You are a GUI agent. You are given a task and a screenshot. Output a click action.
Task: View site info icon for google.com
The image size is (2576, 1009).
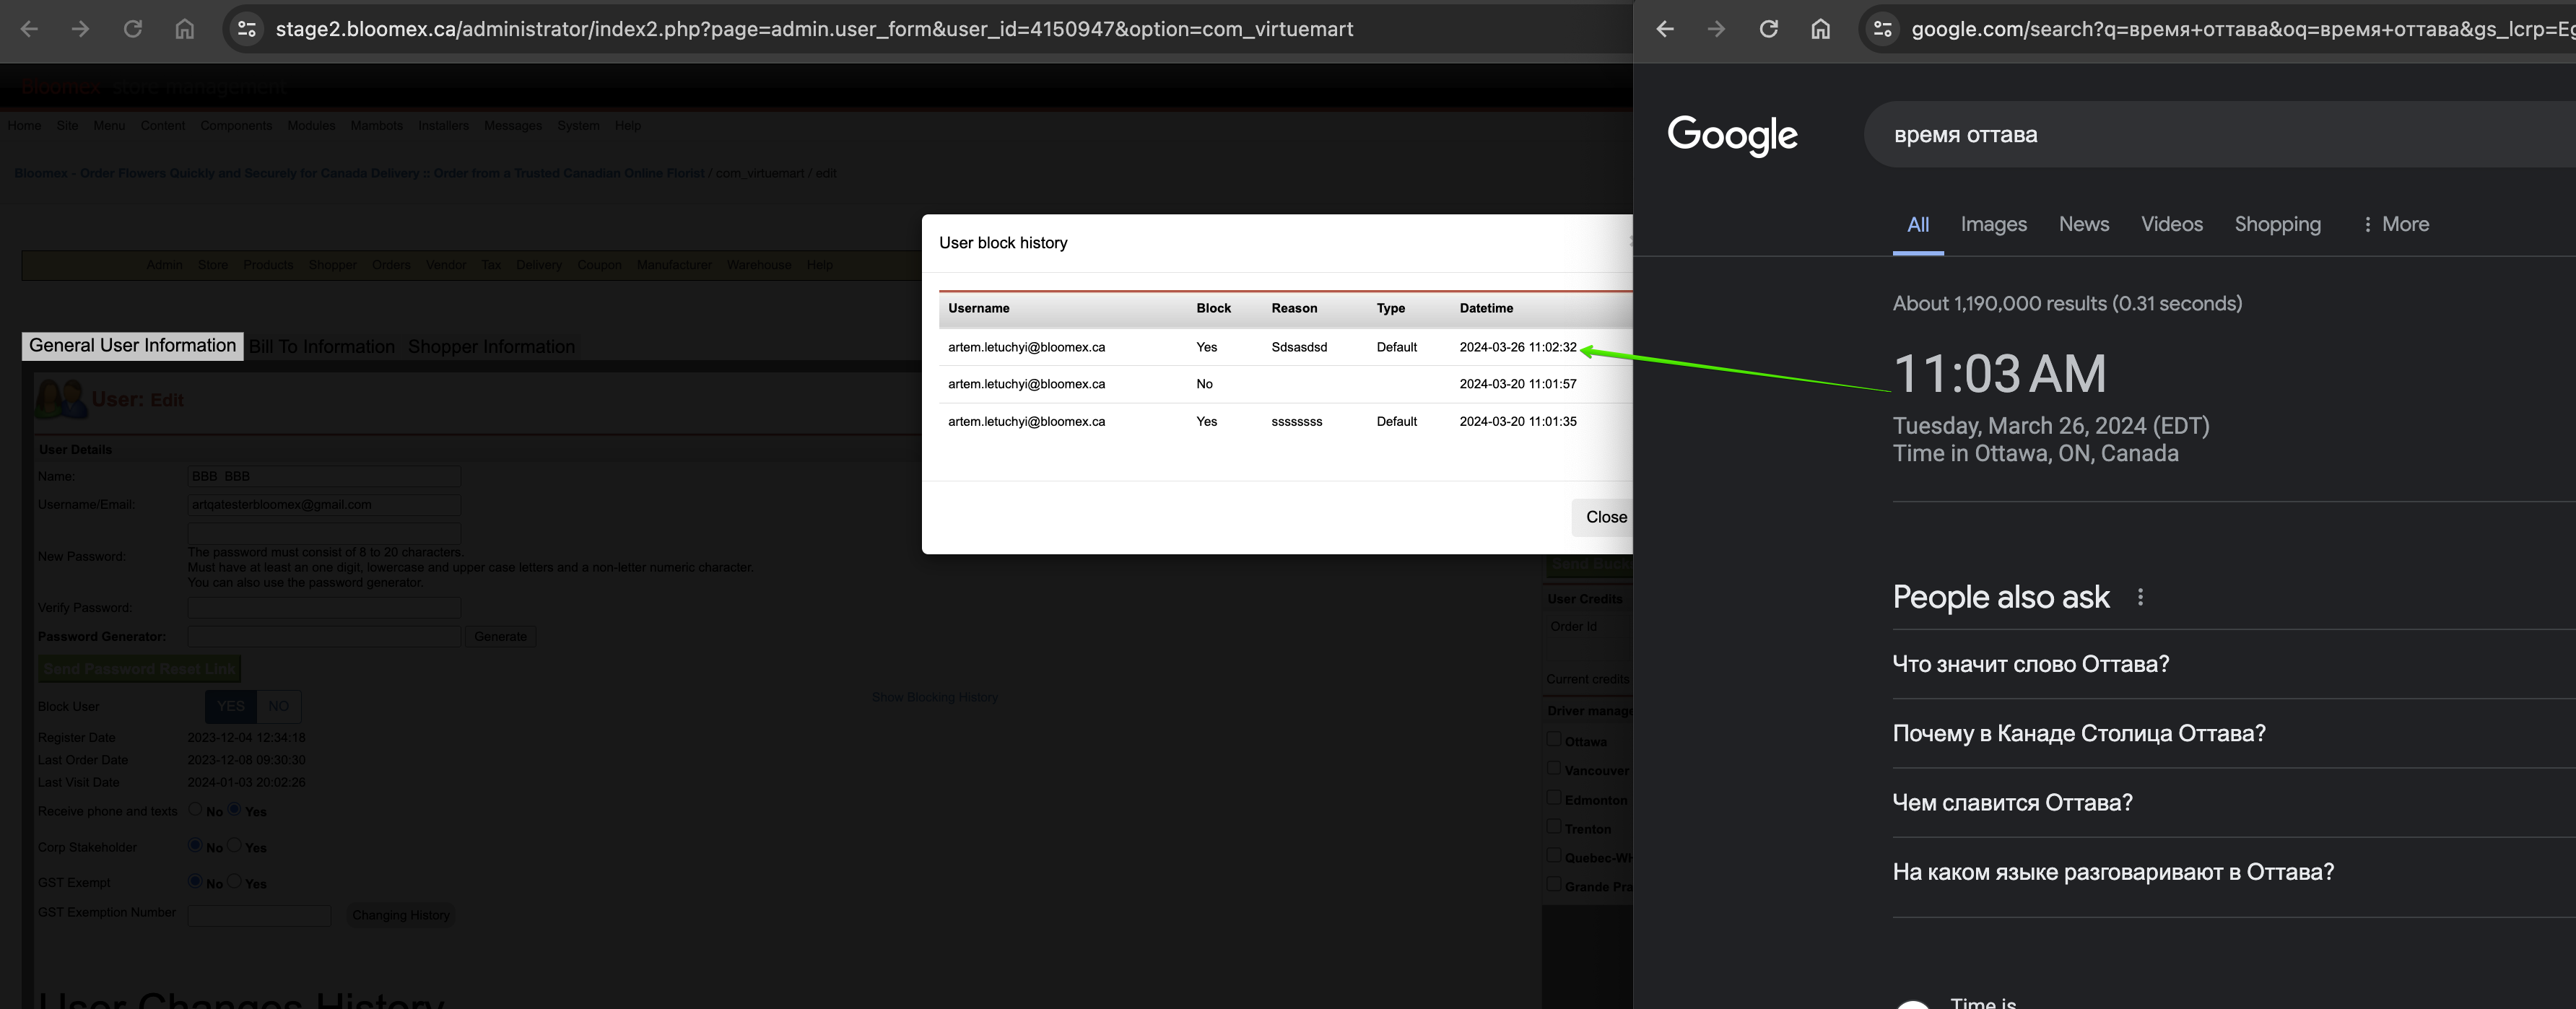(x=1883, y=29)
